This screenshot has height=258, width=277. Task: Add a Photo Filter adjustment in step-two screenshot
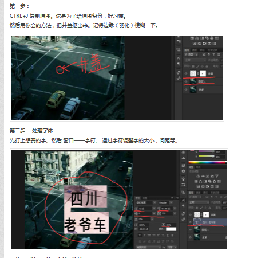tap(210, 181)
